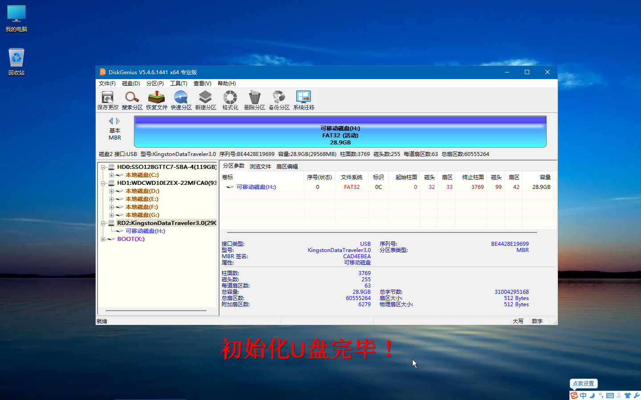Expand the 本地磁盘(C:) tree node
This screenshot has height=400, width=641.
[111, 175]
